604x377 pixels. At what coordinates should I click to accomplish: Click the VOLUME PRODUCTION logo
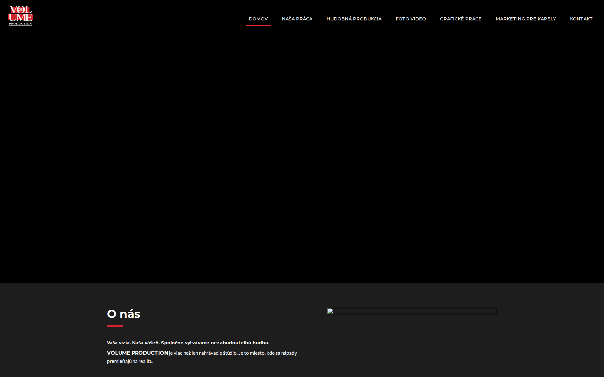[x=20, y=15]
